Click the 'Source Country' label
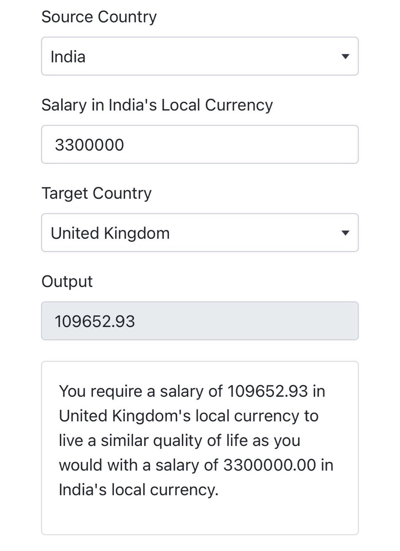The height and width of the screenshot is (551, 400). pyautogui.click(x=99, y=17)
